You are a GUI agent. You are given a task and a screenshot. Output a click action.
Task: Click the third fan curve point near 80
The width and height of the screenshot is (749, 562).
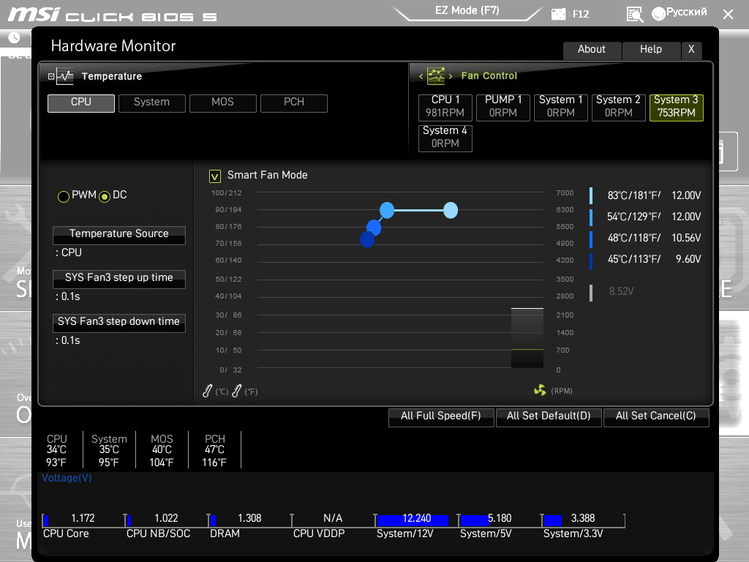click(374, 228)
